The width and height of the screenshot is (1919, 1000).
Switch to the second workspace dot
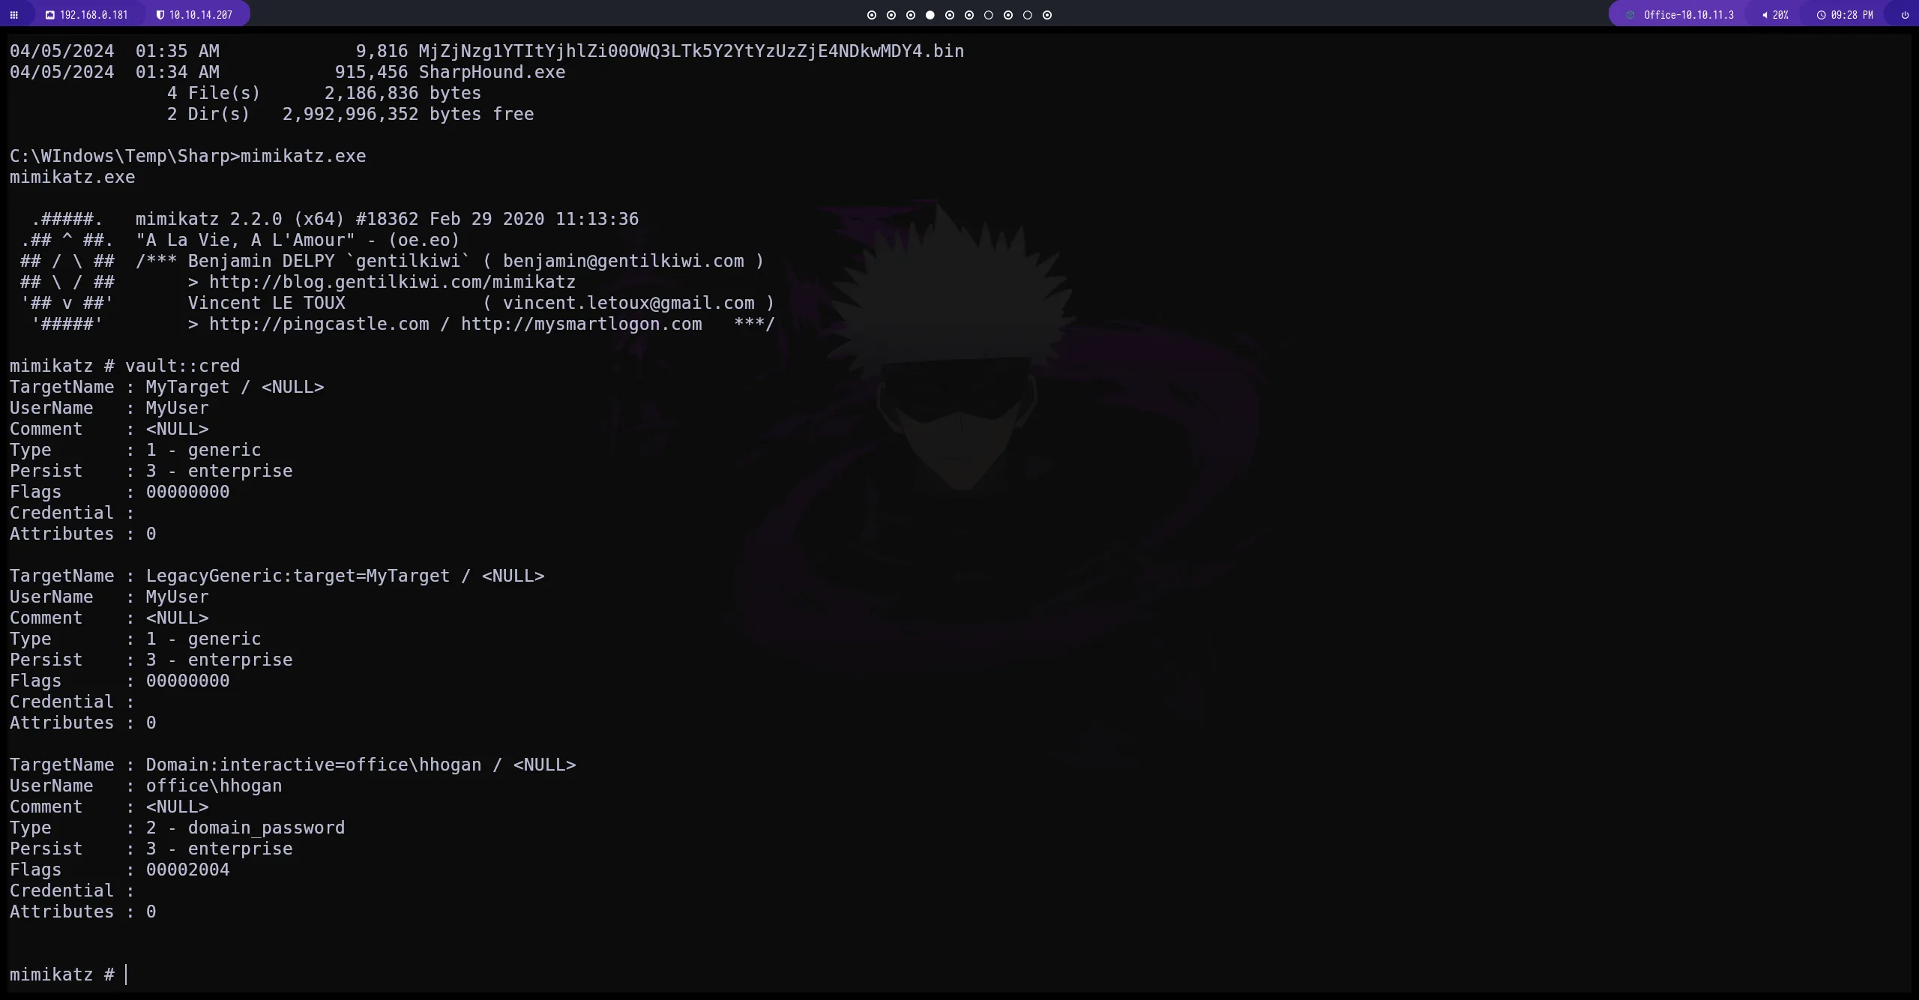tap(891, 15)
